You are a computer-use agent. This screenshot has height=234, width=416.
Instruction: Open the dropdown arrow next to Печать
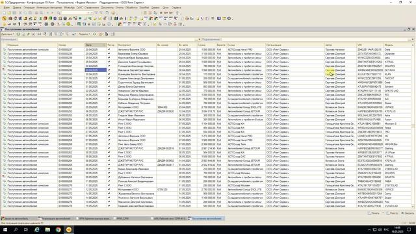click(383, 213)
